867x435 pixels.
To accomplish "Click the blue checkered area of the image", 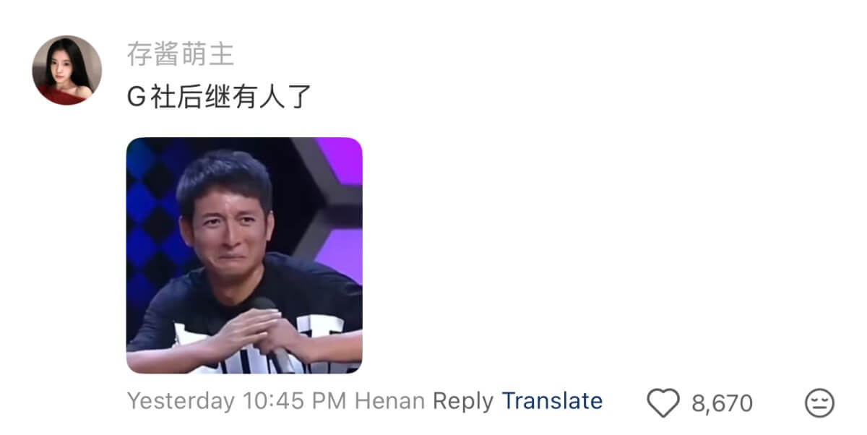I will [x=150, y=217].
